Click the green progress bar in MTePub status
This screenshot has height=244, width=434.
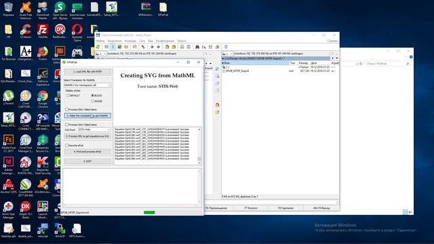pos(149,212)
